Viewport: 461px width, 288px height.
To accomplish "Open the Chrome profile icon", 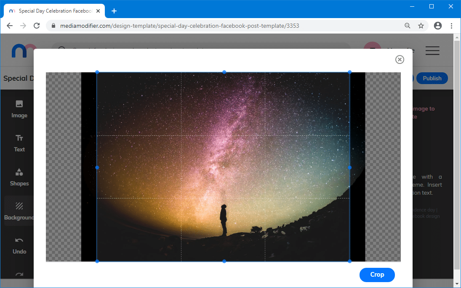I will pyautogui.click(x=438, y=26).
